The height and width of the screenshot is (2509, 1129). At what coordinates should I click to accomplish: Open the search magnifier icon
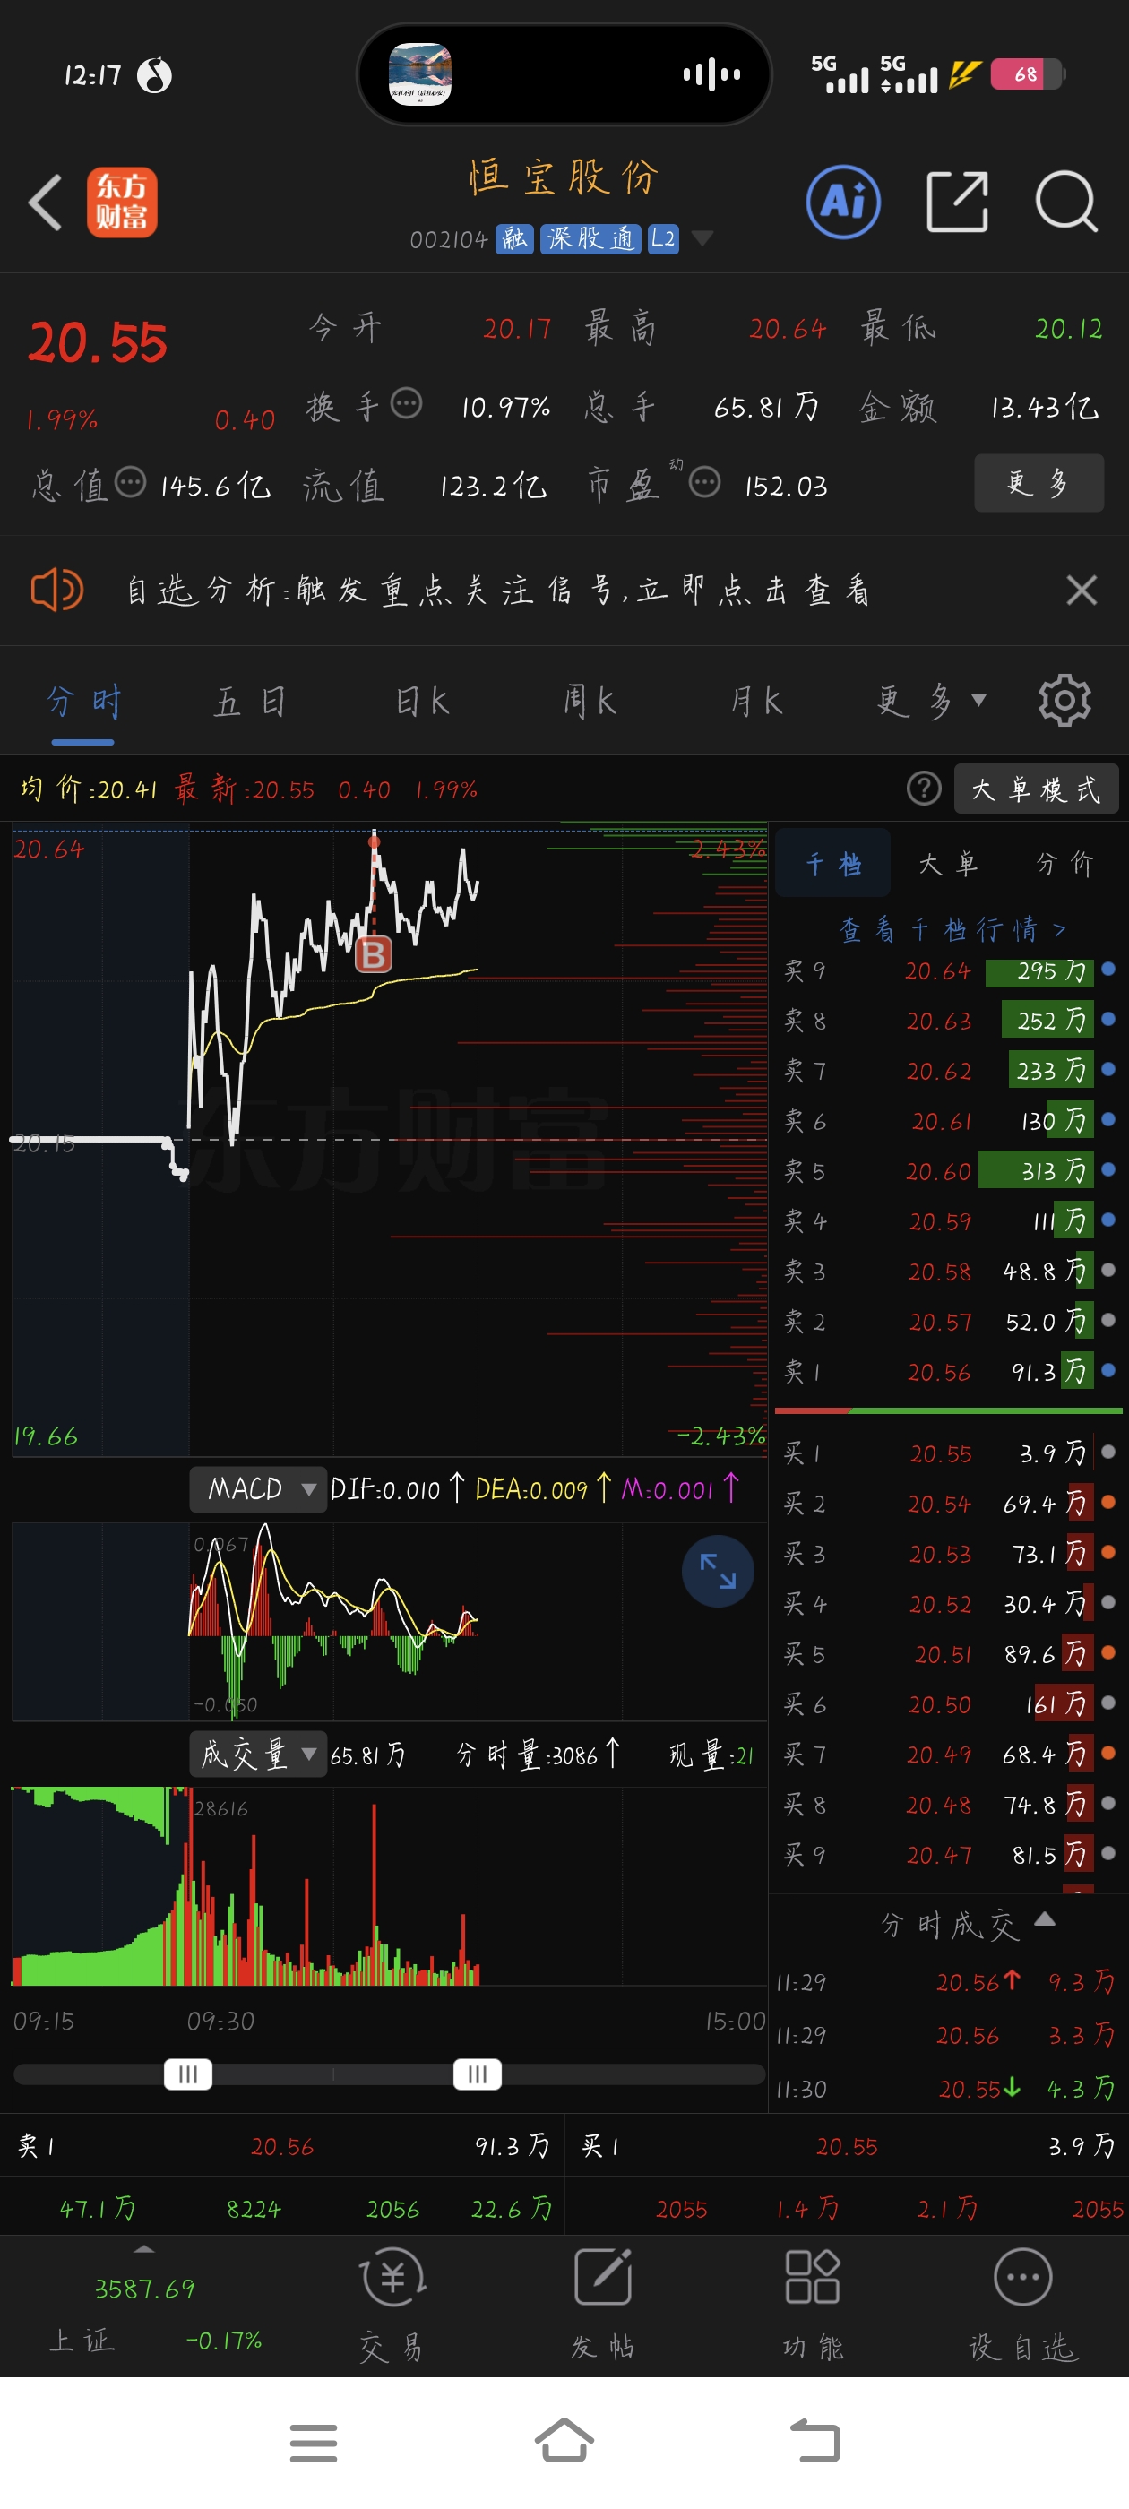tap(1065, 202)
